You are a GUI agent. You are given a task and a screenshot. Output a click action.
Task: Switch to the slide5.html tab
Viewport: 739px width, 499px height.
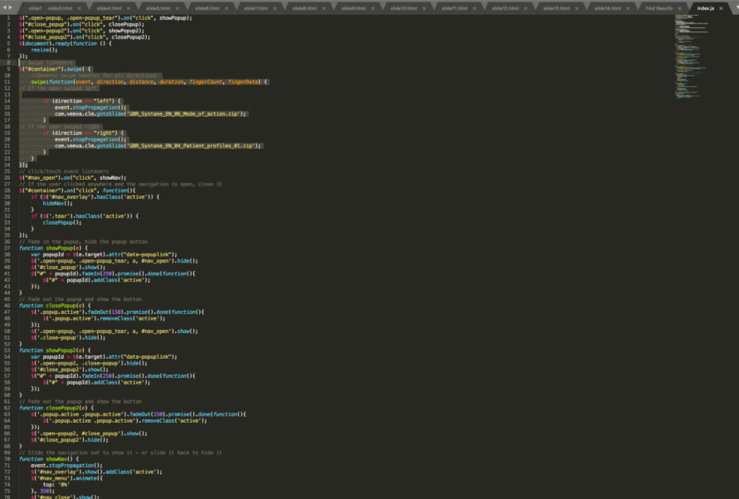(158, 8)
